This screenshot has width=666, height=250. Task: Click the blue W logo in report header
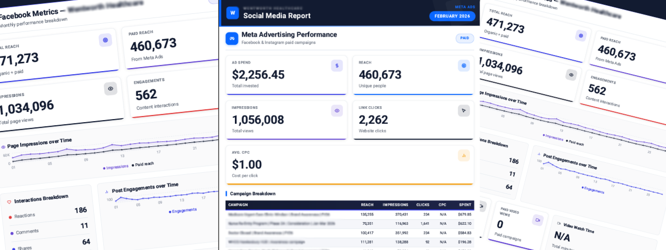[232, 13]
